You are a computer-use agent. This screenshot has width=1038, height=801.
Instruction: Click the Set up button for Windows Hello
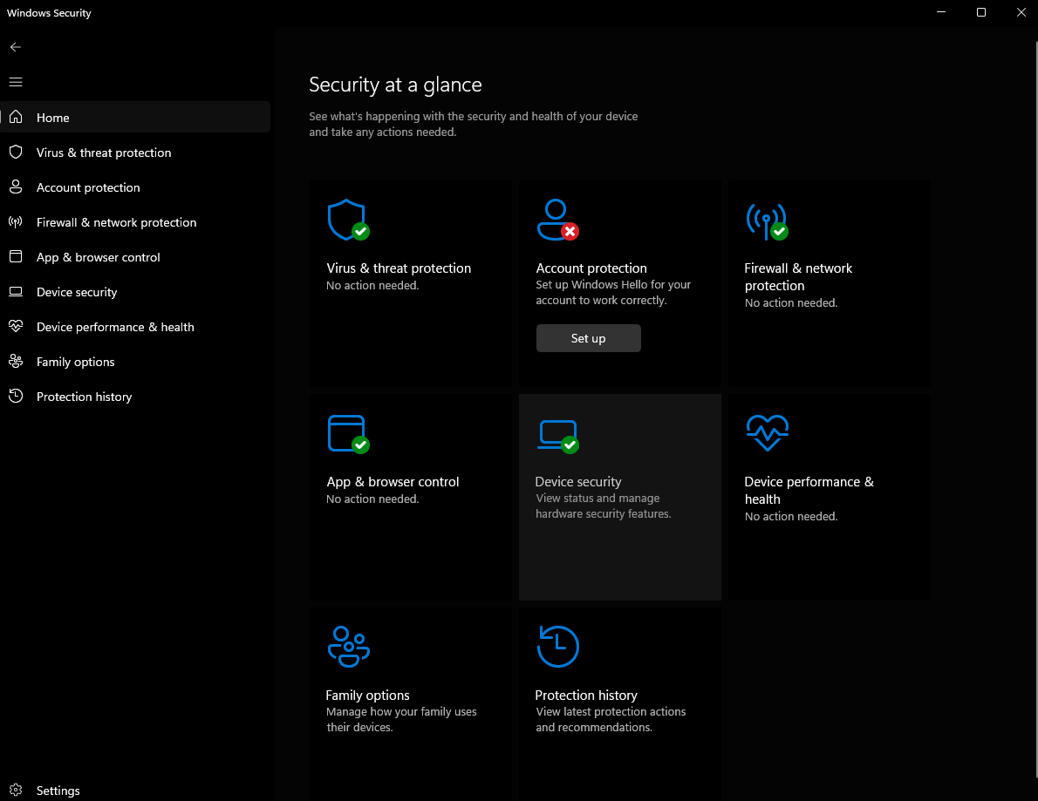(588, 338)
